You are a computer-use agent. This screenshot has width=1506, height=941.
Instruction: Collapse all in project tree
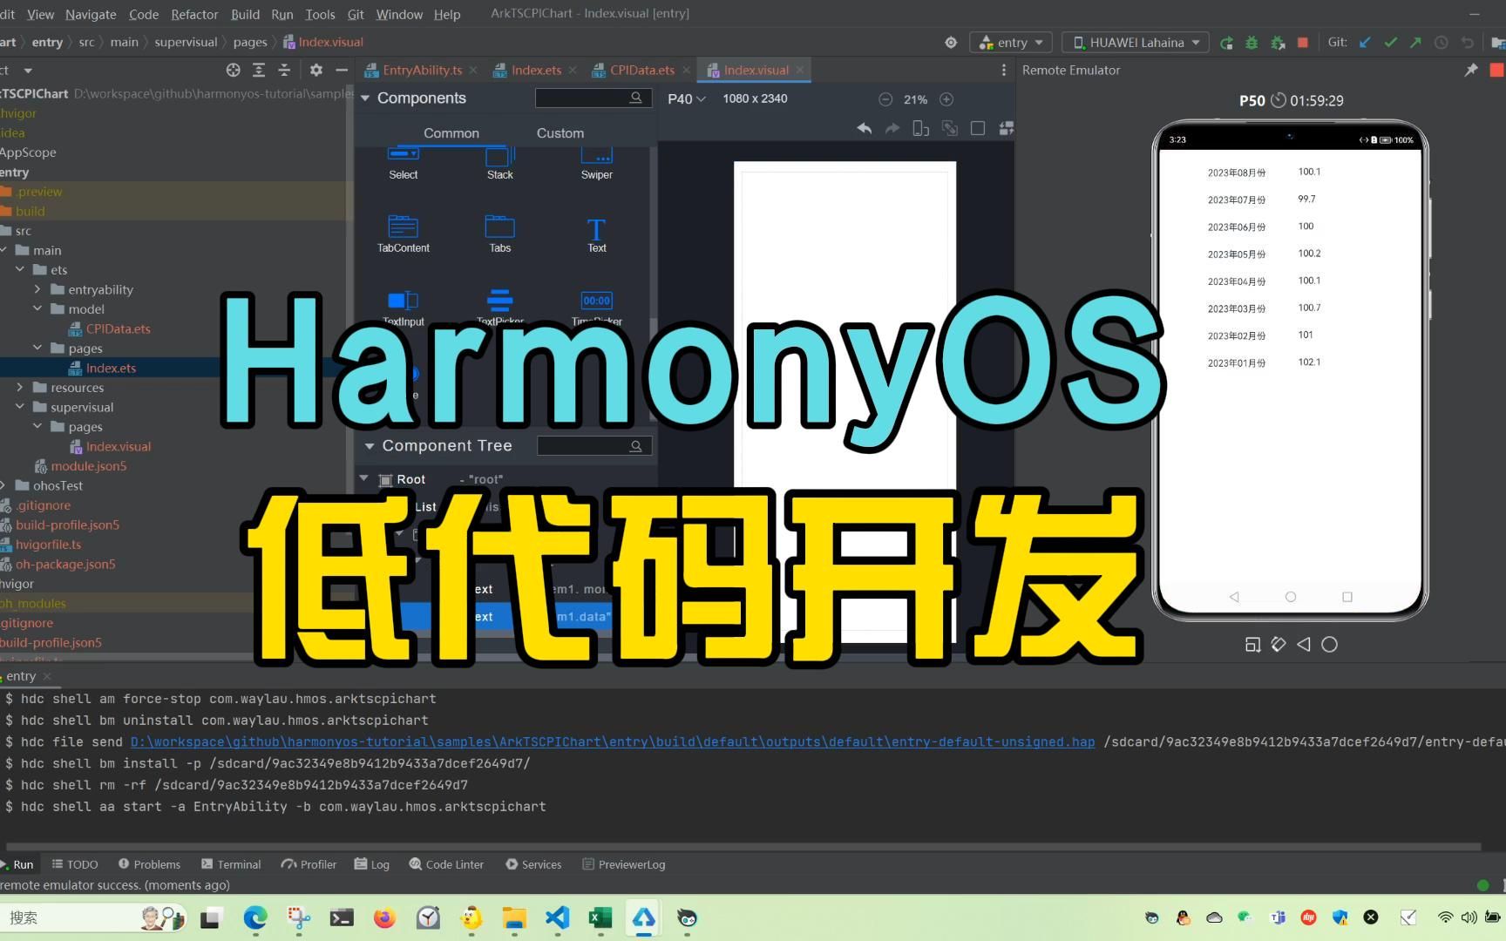click(x=284, y=70)
